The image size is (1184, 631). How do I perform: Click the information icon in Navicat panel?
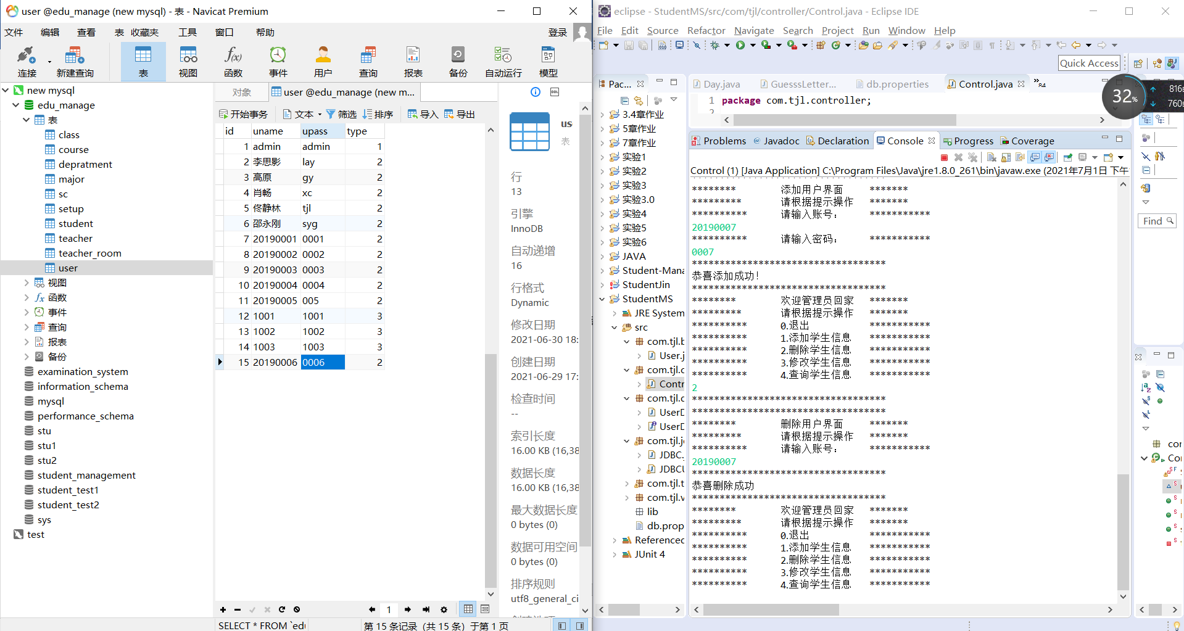click(x=536, y=92)
